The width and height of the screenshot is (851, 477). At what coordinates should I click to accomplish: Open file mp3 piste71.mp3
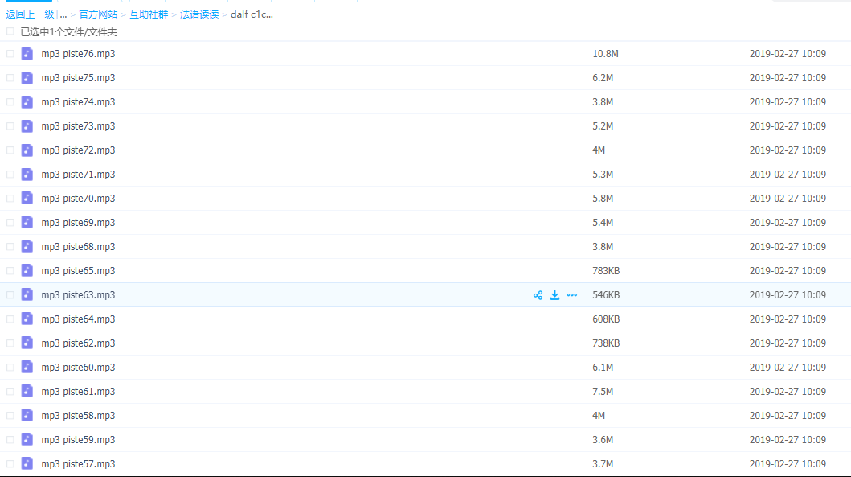78,175
